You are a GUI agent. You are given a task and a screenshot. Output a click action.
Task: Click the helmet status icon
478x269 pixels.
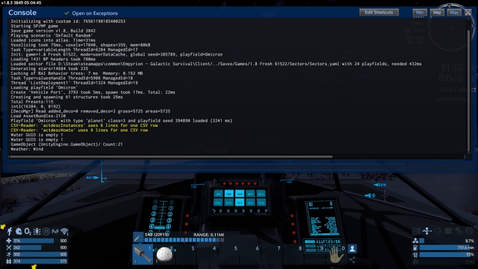point(19,231)
